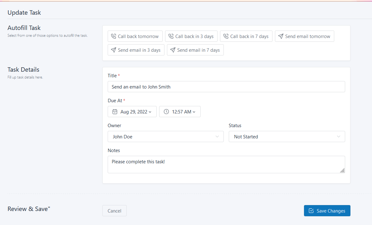The image size is (372, 225).
Task: Click the paper plane icon on Send email in 7 days
Action: tap(173, 50)
